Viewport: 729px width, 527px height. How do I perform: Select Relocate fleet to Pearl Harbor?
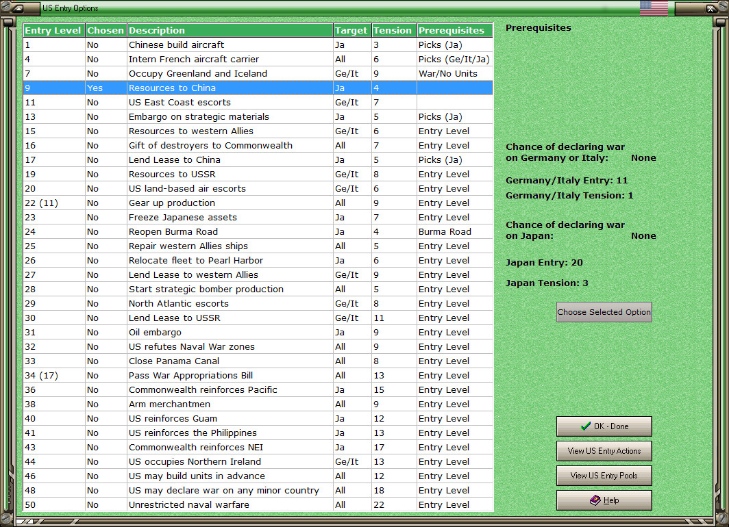(258, 261)
